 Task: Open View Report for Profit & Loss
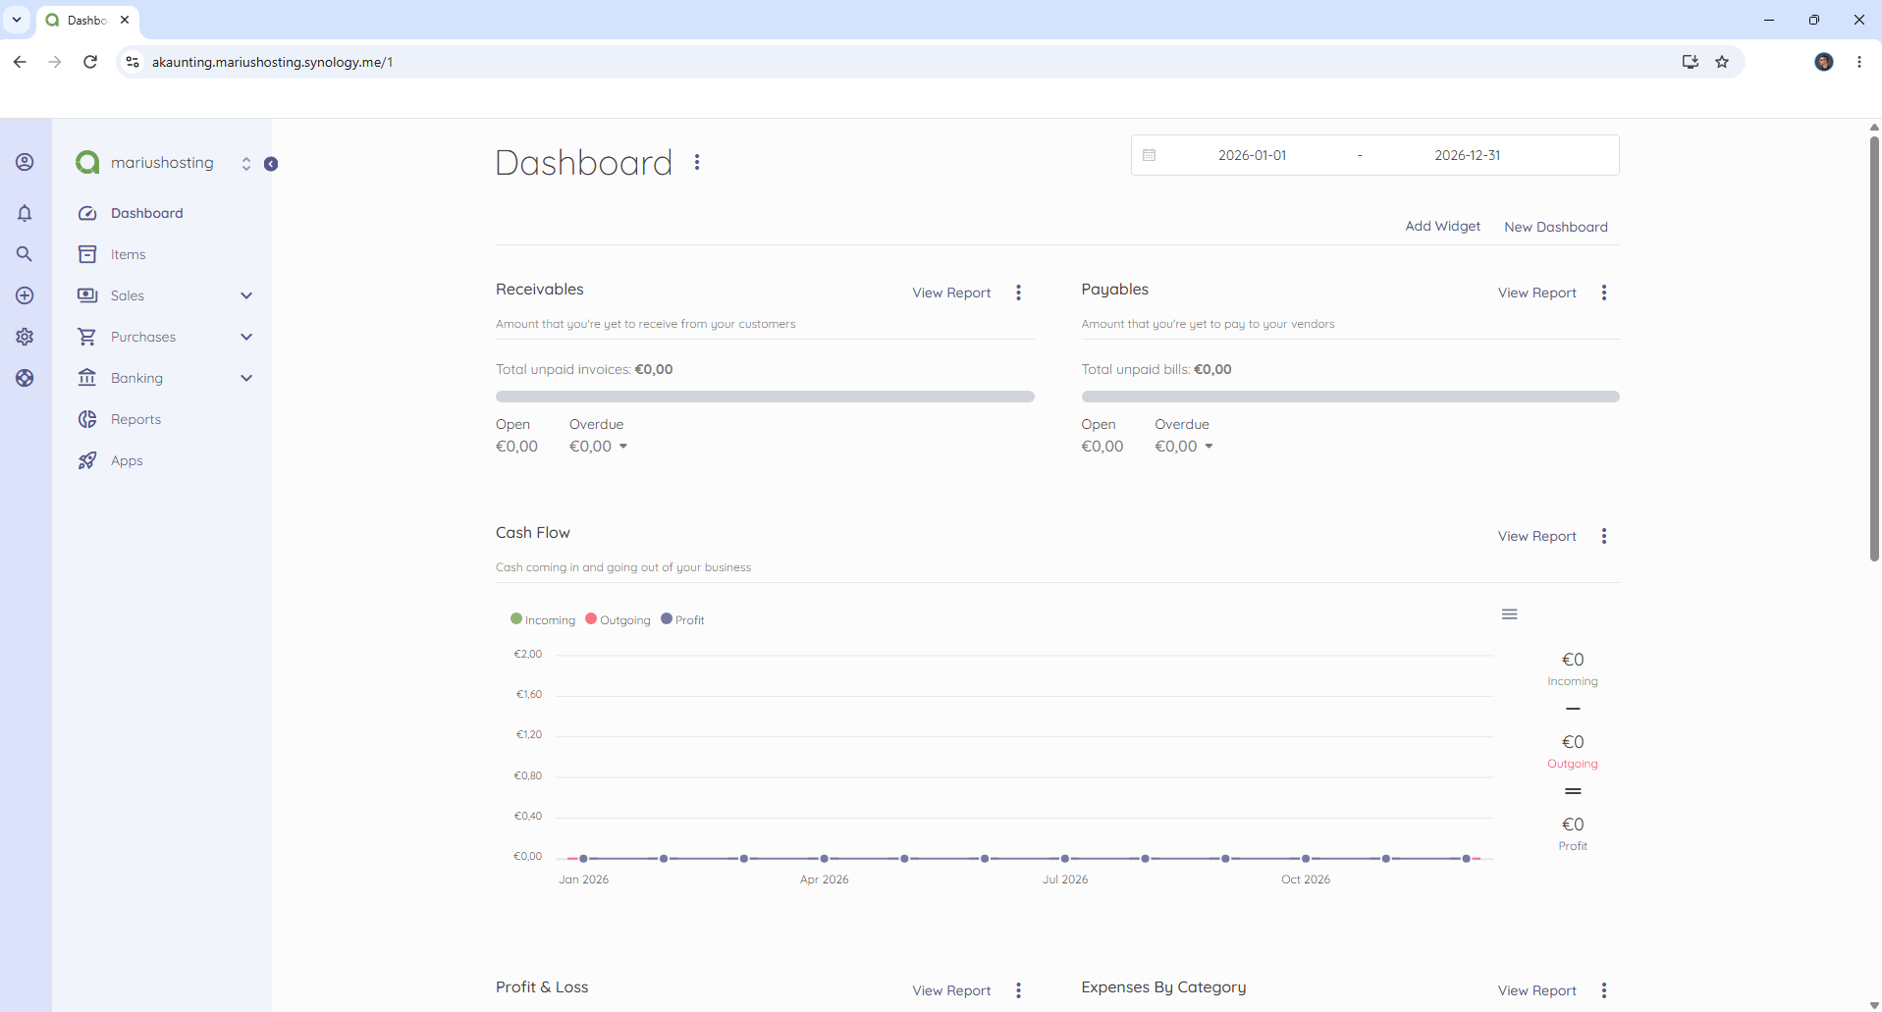(x=951, y=990)
